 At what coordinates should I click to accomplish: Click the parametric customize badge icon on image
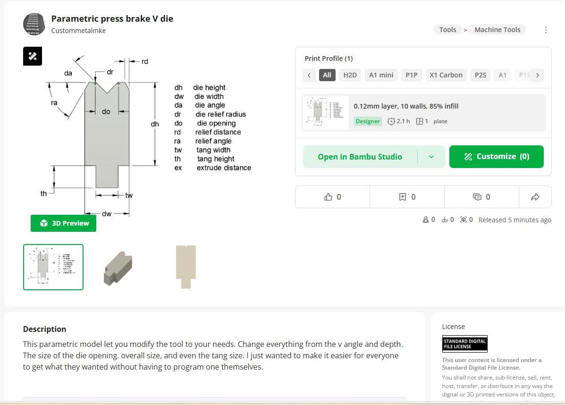click(x=33, y=56)
